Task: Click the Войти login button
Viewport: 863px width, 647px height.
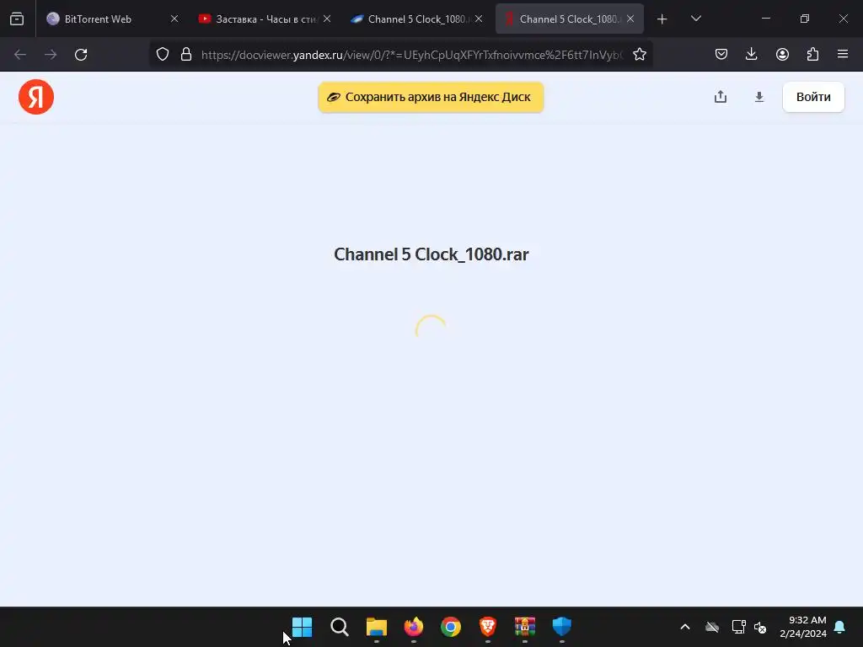Action: (813, 97)
